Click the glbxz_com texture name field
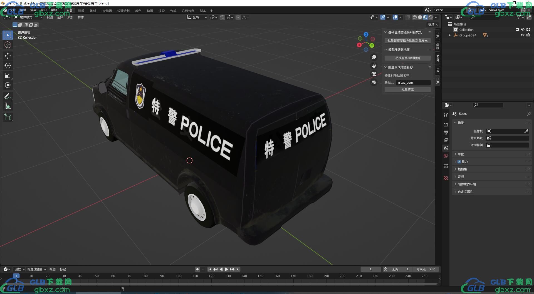 (413, 83)
